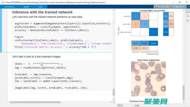
Task: Click down arrow of output pane scrollbar
Action: tap(183, 102)
